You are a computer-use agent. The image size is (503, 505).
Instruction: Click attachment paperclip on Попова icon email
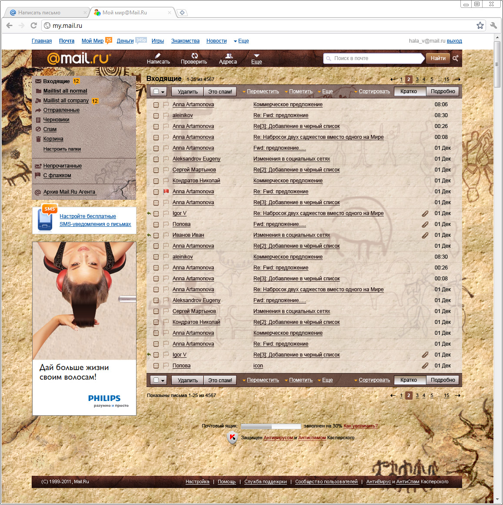pos(425,366)
